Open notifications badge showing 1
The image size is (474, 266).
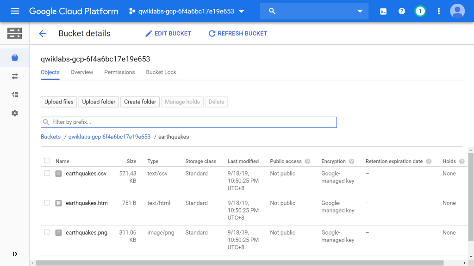tap(420, 11)
